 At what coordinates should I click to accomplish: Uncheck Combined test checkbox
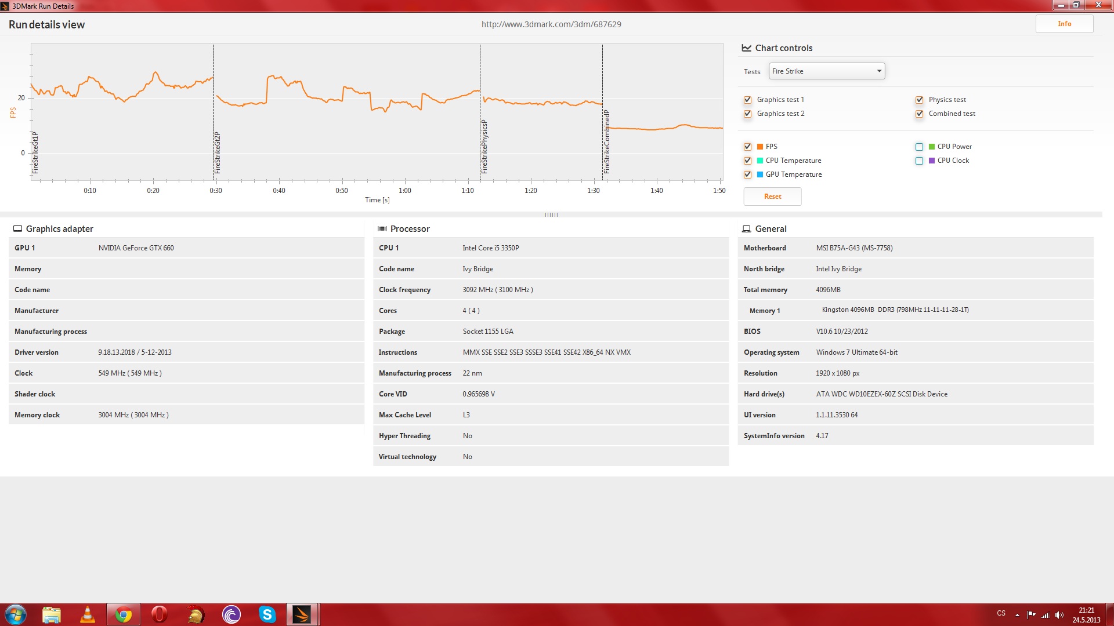click(x=920, y=114)
